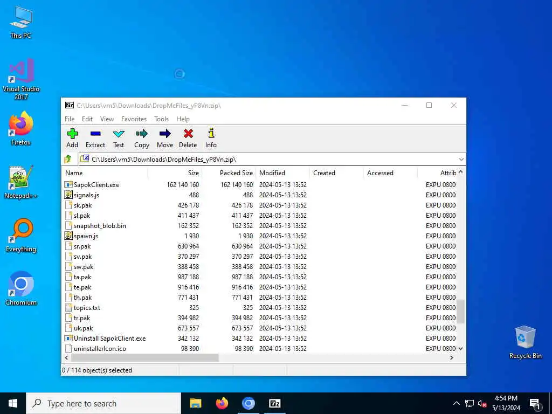Select the signals.js script icon

tap(68, 195)
